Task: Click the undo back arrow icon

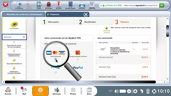Action: point(142,91)
